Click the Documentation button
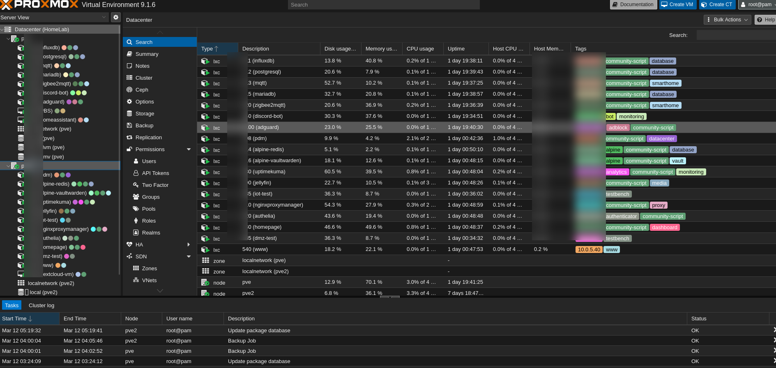 click(633, 5)
